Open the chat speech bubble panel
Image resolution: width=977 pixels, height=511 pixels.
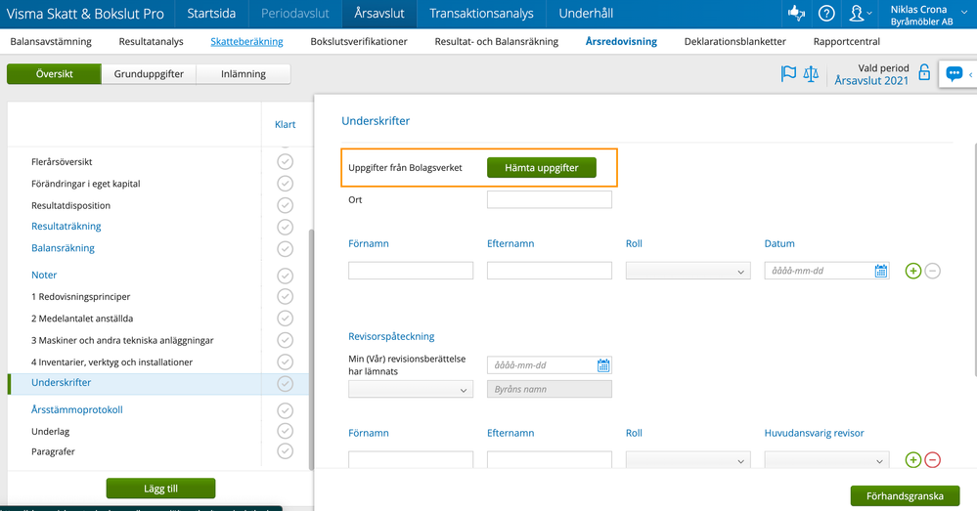955,74
